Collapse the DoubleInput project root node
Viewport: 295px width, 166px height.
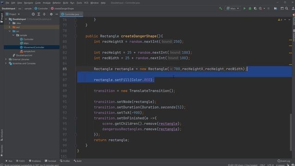(6, 19)
